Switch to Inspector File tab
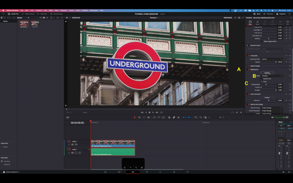Image resolution: width=293 pixels, height=183 pixels. click(x=288, y=23)
